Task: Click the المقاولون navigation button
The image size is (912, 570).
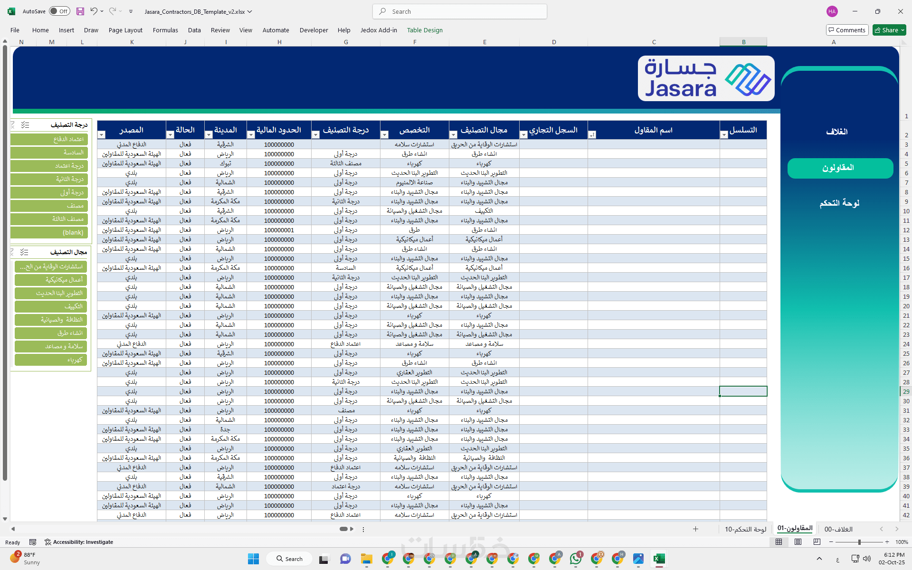Action: (840, 168)
